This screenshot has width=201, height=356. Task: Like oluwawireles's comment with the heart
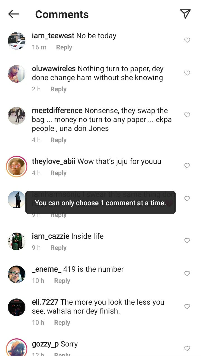pyautogui.click(x=187, y=73)
